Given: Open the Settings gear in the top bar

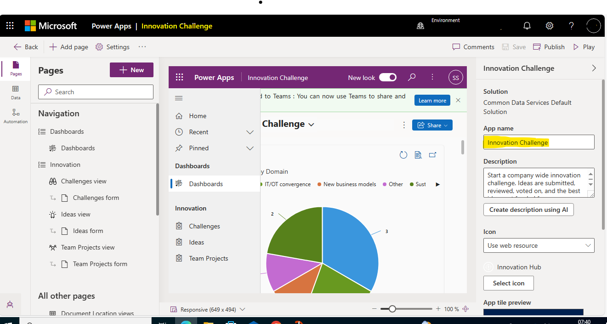Looking at the screenshot, I should coord(550,26).
